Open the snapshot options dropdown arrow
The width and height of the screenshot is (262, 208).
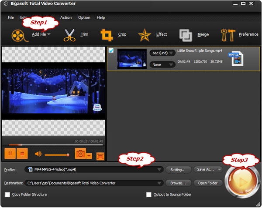point(89,156)
